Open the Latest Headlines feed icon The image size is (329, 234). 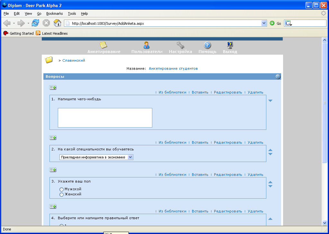(38, 33)
